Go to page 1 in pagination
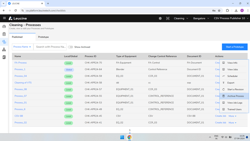Screen dimensions: 250x141 (130, 130)
